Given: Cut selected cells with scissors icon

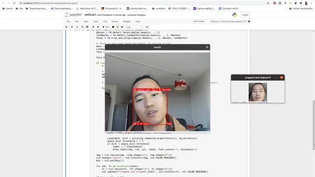Looking at the screenshot, I should [x=77, y=27].
